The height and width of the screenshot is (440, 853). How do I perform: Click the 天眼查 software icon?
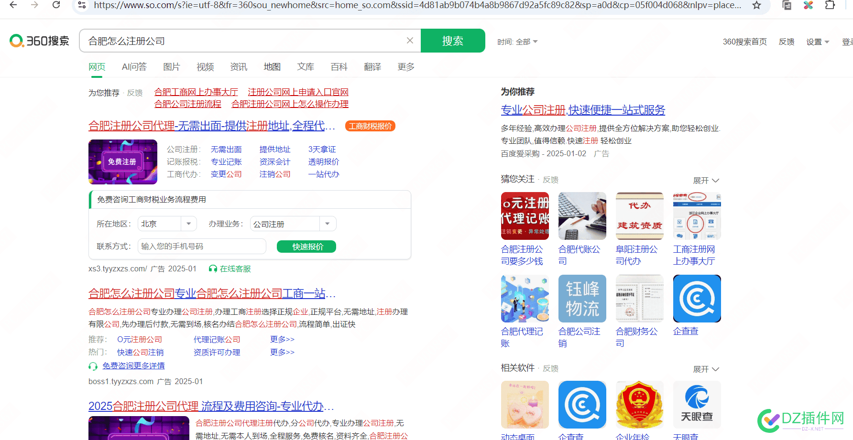point(697,405)
